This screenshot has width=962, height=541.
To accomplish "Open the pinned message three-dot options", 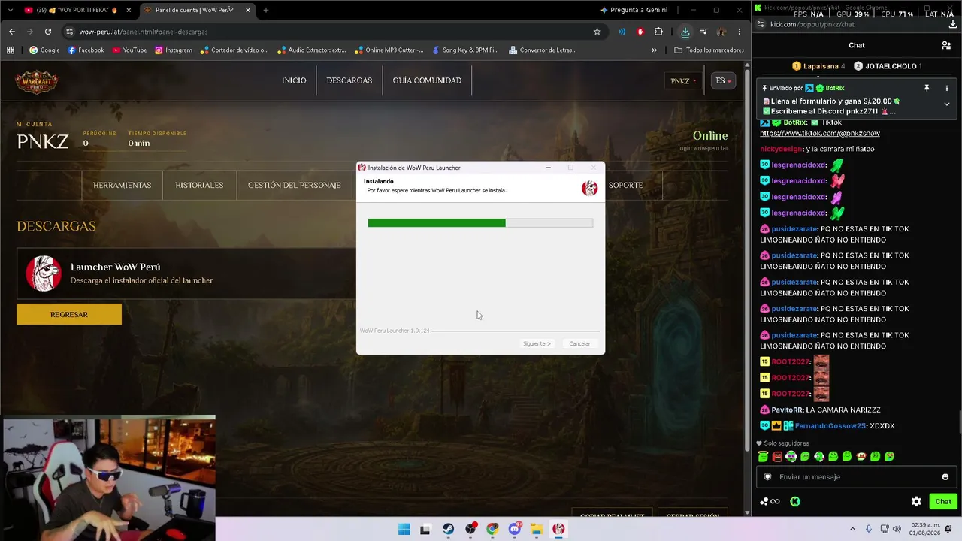I will pos(946,88).
